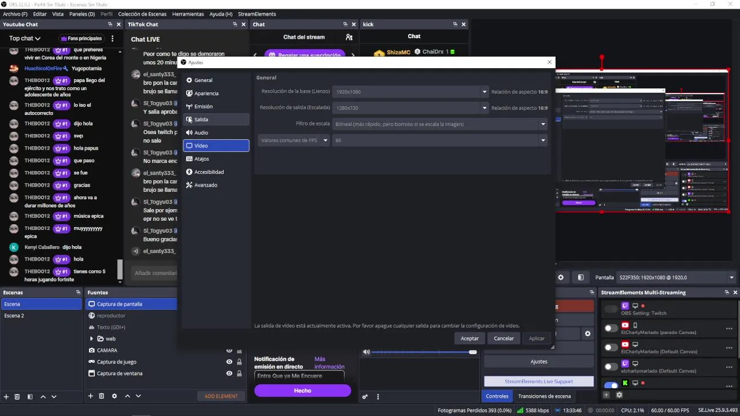Click speaker mute icon in audio mixer

(x=366, y=352)
